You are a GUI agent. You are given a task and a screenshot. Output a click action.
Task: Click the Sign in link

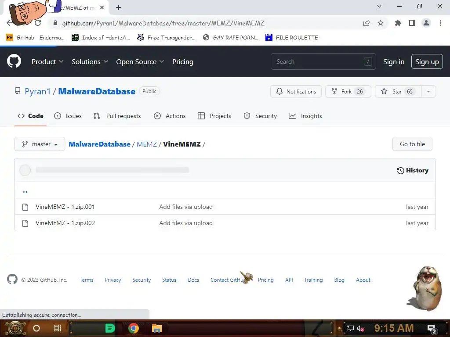[x=394, y=61]
